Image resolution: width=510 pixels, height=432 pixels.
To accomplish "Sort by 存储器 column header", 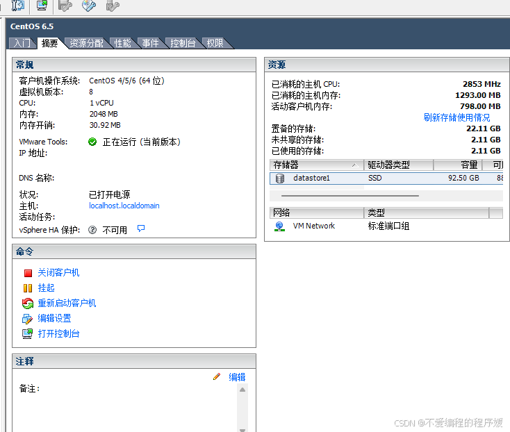I will [317, 165].
